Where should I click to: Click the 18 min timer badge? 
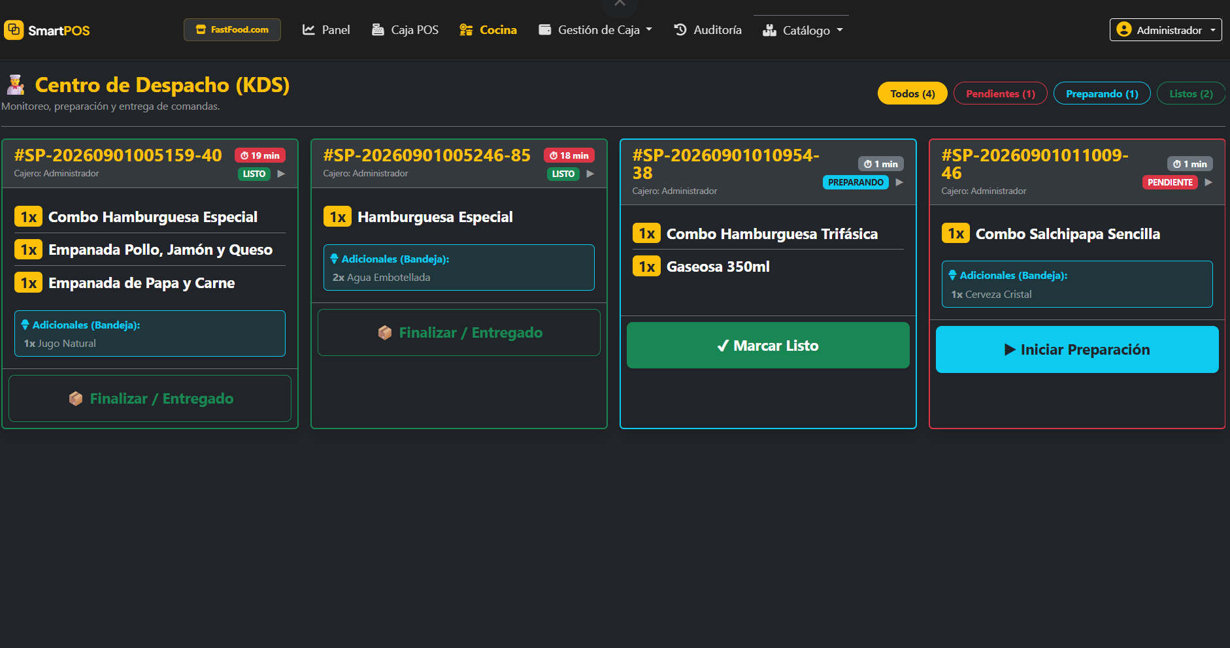pos(569,155)
